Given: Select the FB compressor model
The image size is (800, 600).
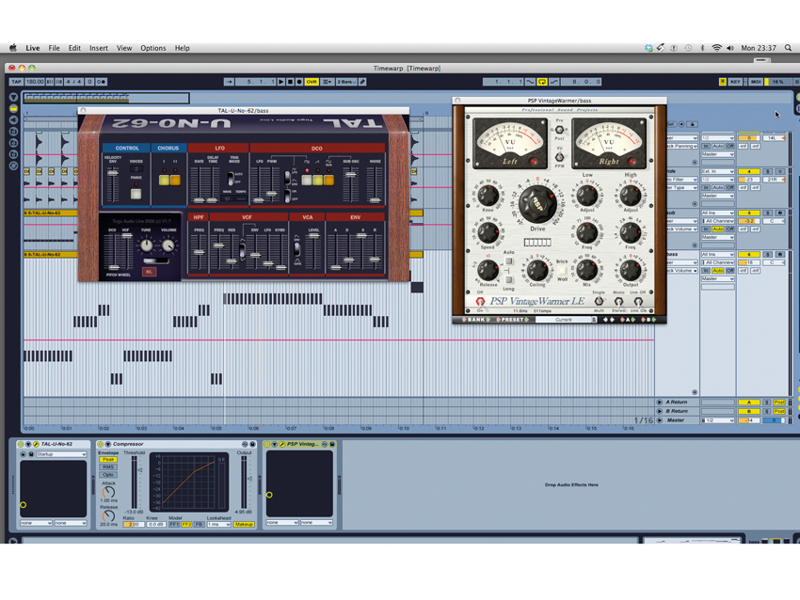Looking at the screenshot, I should point(199,524).
